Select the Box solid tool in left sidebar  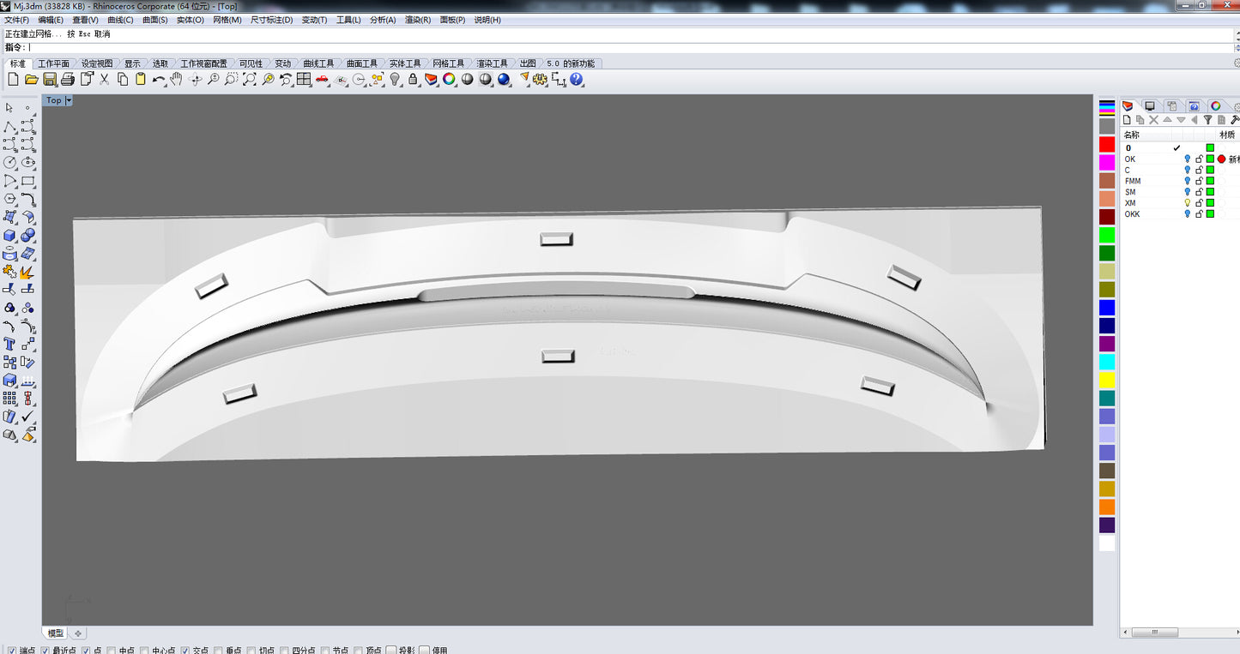9,235
